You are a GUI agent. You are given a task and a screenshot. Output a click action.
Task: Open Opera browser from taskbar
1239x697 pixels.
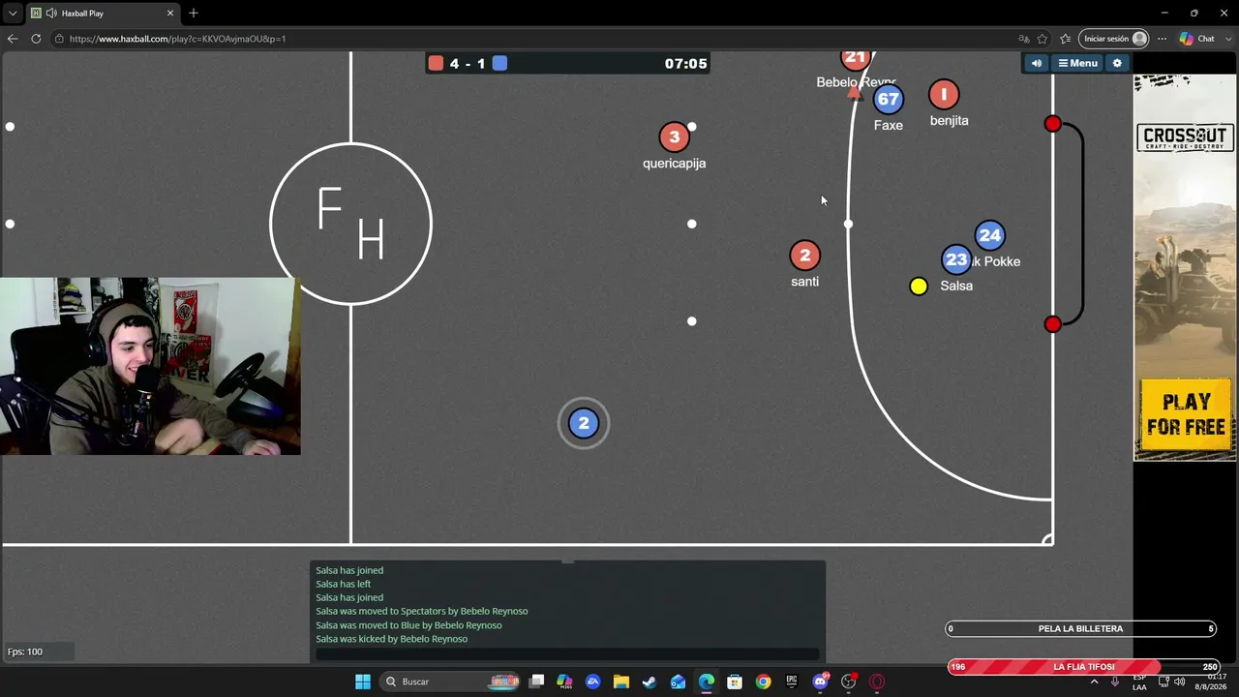[877, 682]
